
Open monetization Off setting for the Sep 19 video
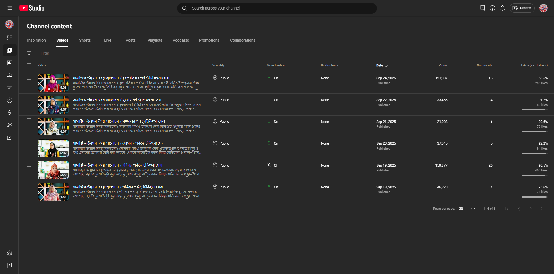click(x=273, y=165)
